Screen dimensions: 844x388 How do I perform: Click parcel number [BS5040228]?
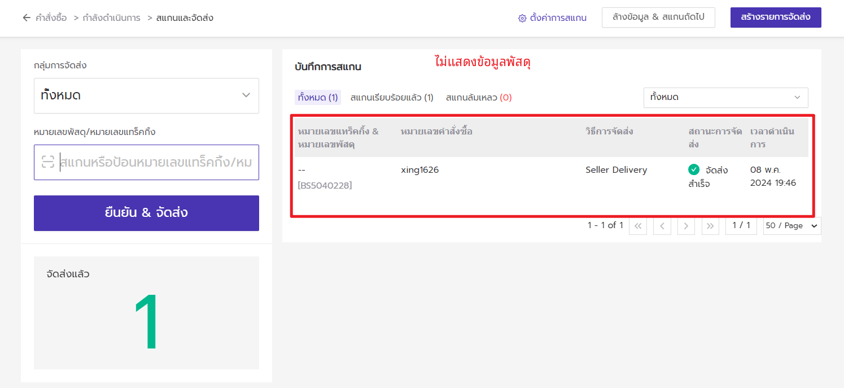point(325,185)
